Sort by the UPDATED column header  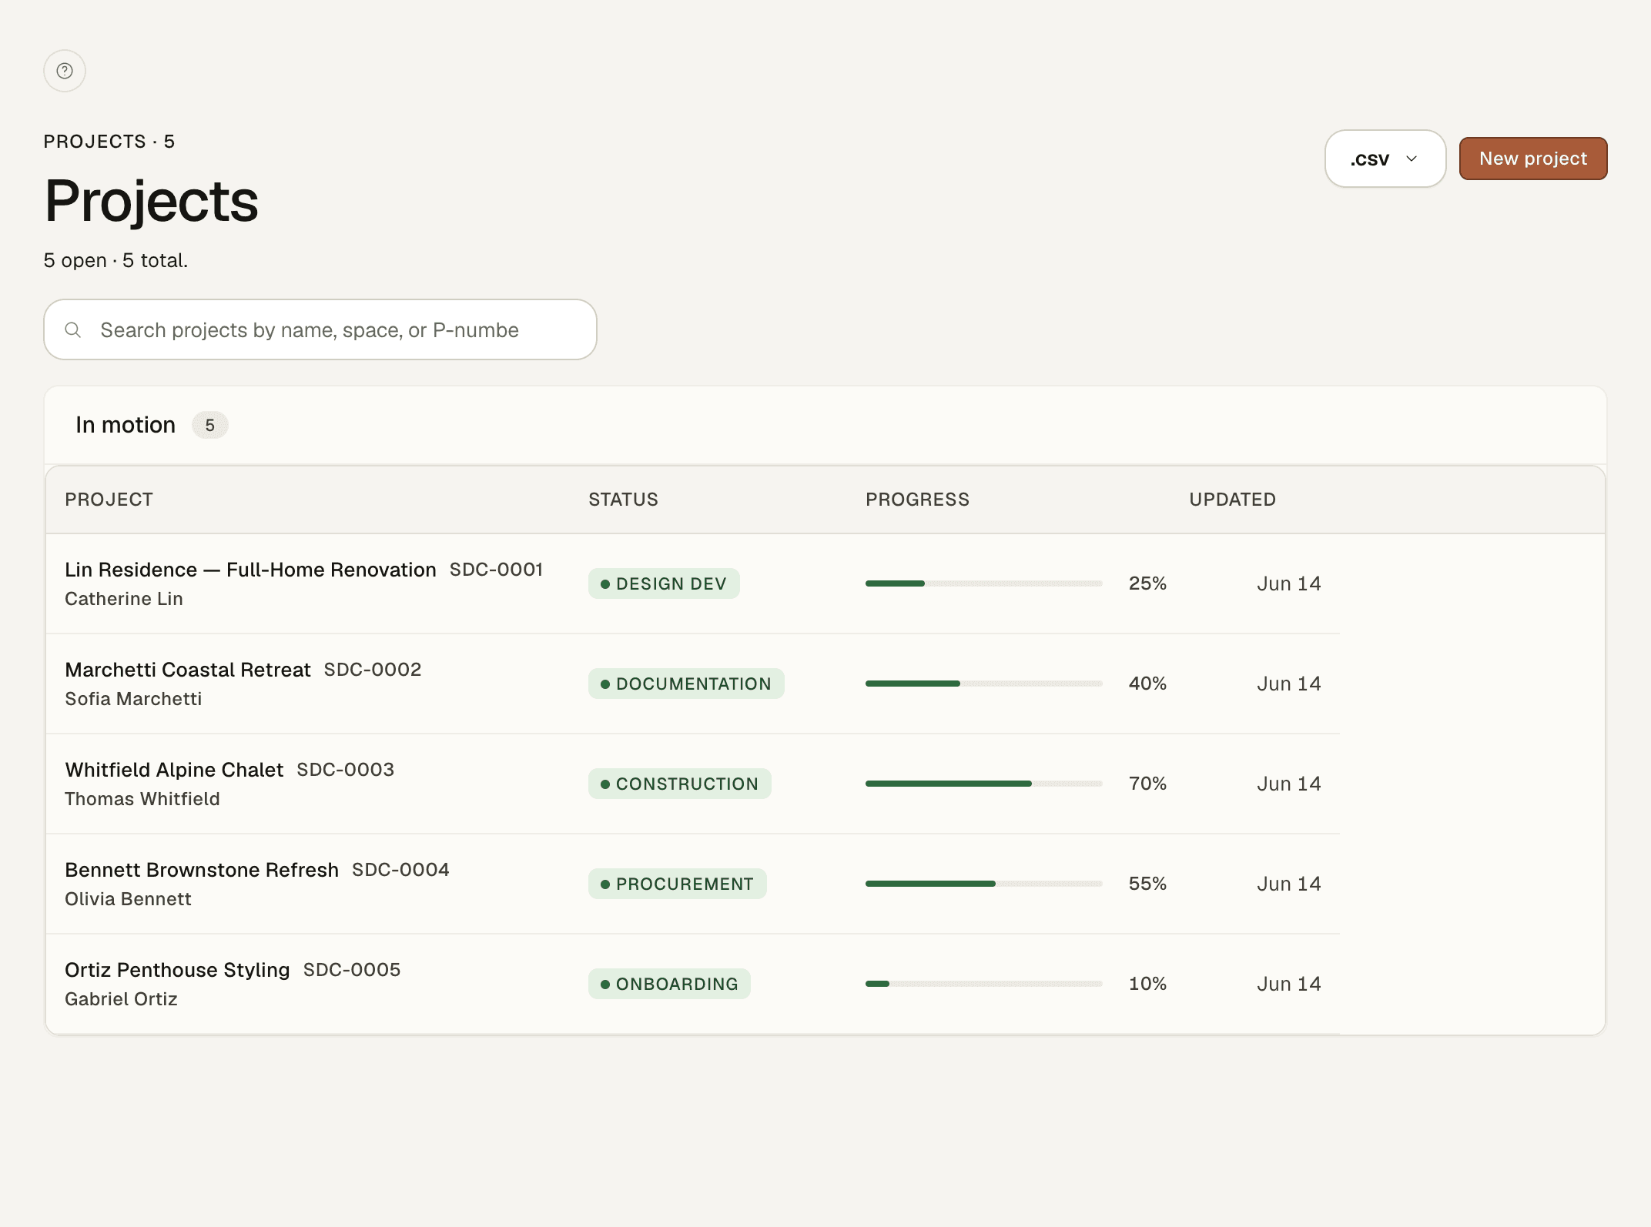click(x=1232, y=500)
